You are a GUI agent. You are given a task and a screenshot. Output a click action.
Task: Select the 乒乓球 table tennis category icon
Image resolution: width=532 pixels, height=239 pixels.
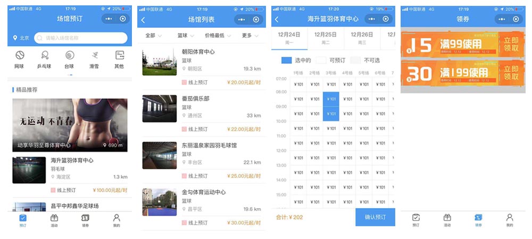coord(45,55)
